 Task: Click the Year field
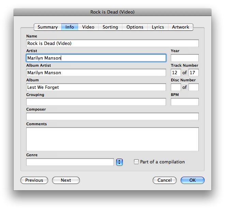pyautogui.click(x=185, y=58)
